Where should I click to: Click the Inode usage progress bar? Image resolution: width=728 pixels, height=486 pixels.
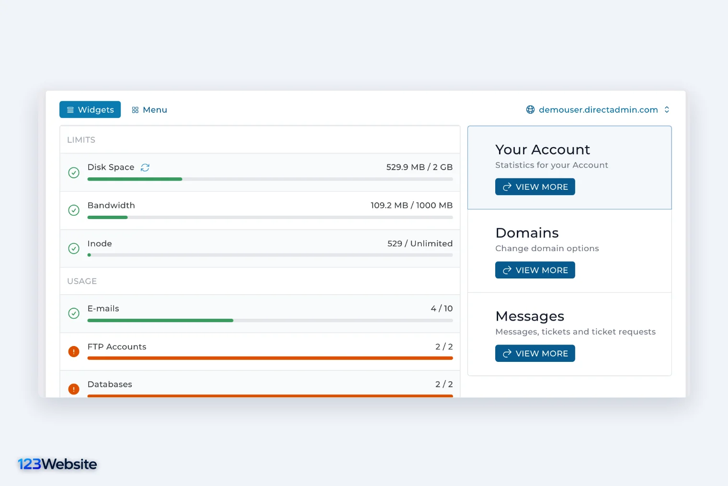tap(270, 255)
